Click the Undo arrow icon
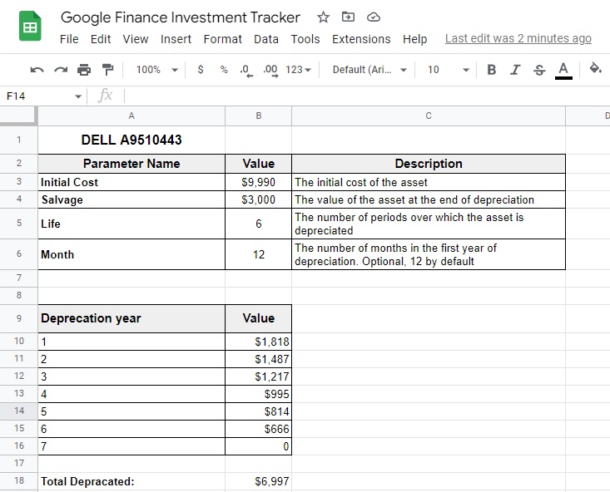610x492 pixels. tap(37, 70)
